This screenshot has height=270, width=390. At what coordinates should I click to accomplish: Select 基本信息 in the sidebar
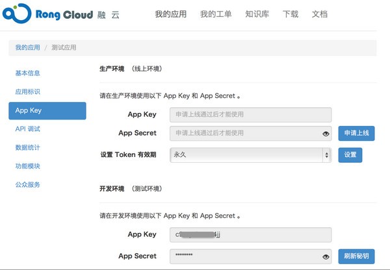[x=27, y=73]
